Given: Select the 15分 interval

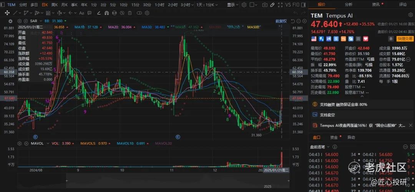Looking at the screenshot, I should [x=135, y=5].
